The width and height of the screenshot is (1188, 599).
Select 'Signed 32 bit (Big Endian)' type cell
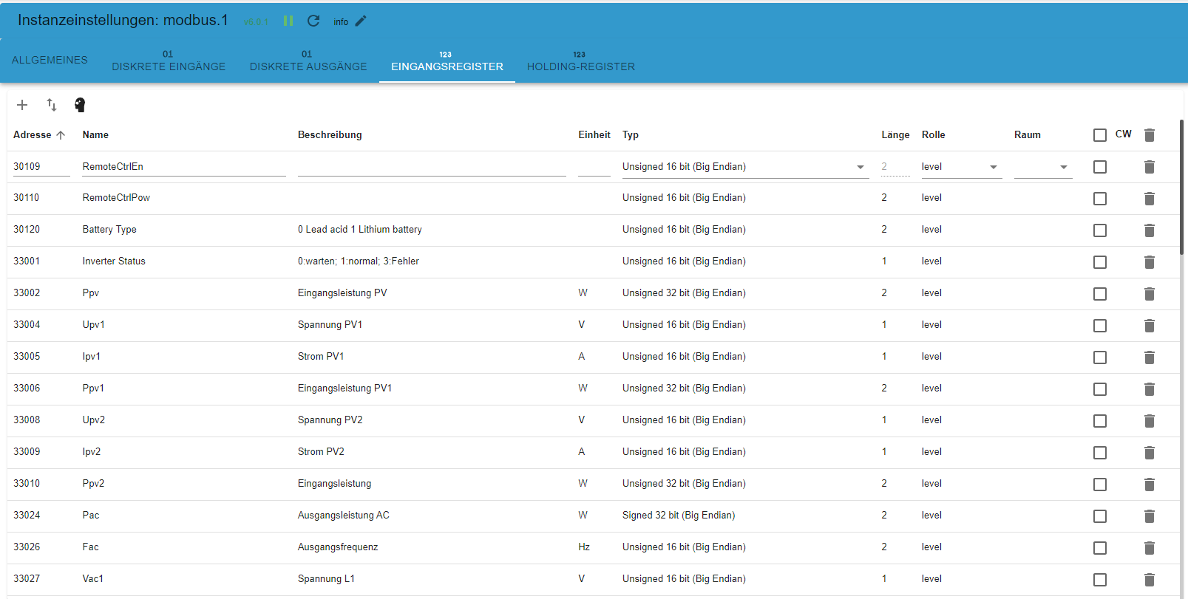tap(679, 516)
